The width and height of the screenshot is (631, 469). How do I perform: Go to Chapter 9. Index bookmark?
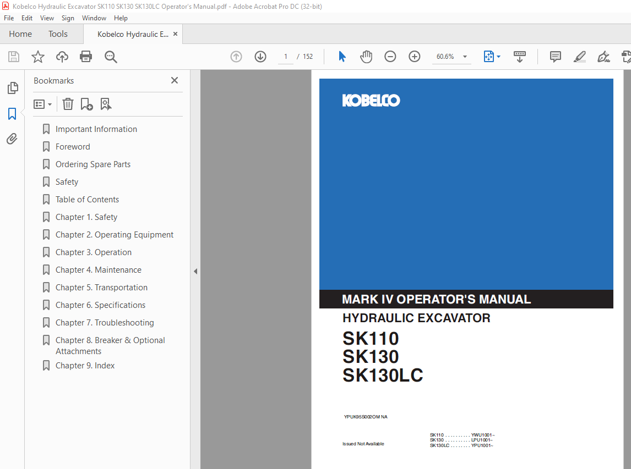(85, 366)
